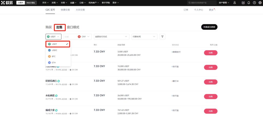Switch to the 快捷交易 tab

coord(65,10)
